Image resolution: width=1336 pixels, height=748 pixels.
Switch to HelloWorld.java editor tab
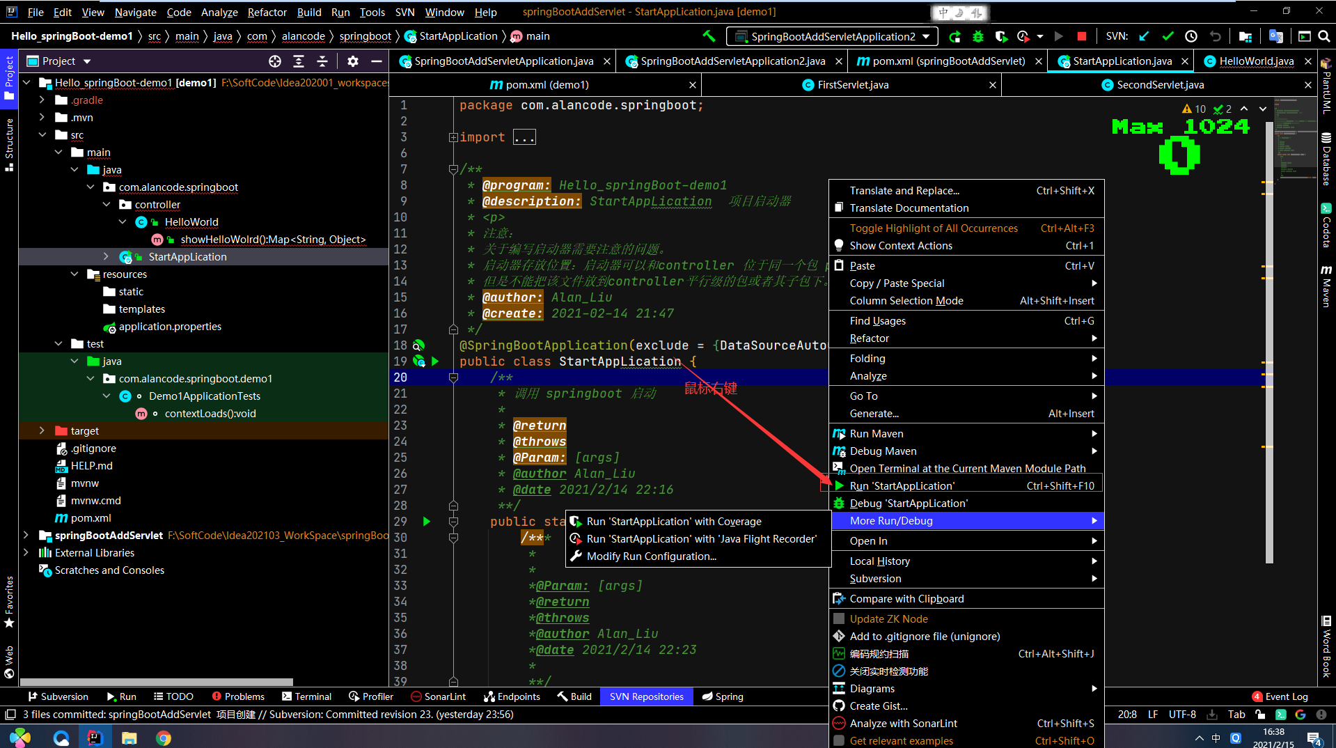tap(1256, 61)
